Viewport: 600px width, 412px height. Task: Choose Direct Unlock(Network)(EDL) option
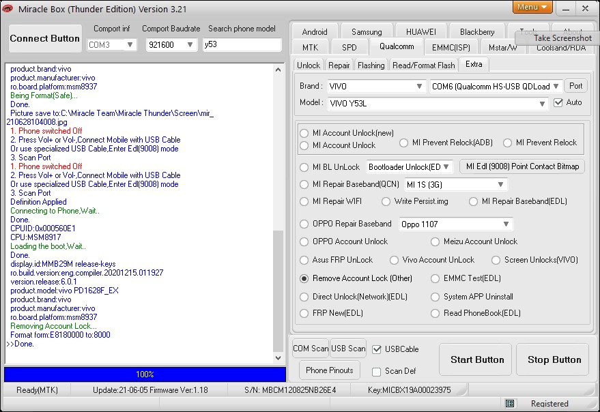[304, 297]
